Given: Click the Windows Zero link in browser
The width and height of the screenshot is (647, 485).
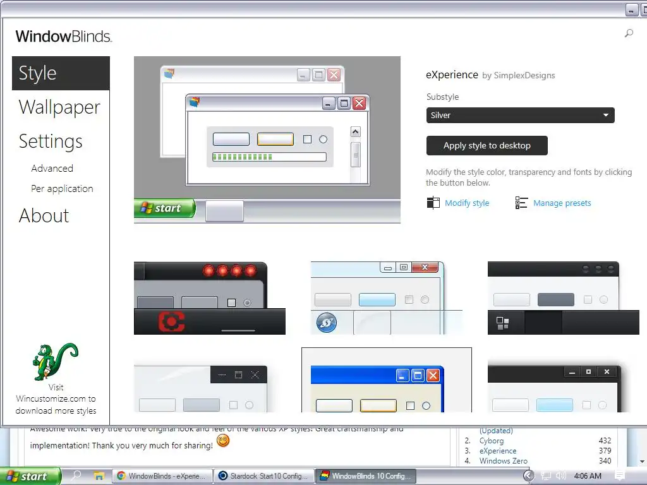Looking at the screenshot, I should tap(503, 460).
